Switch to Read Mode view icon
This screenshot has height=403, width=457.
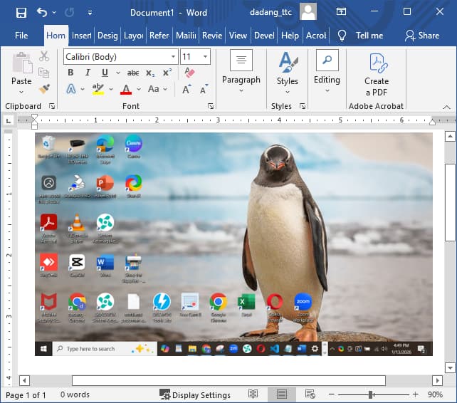[x=253, y=394]
